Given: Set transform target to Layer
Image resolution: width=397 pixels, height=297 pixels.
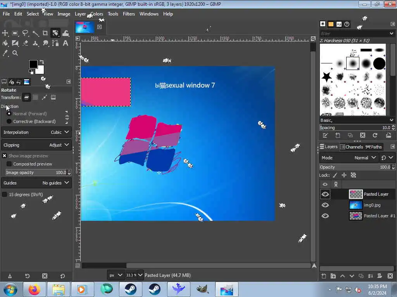Looking at the screenshot, I should pyautogui.click(x=26, y=97).
